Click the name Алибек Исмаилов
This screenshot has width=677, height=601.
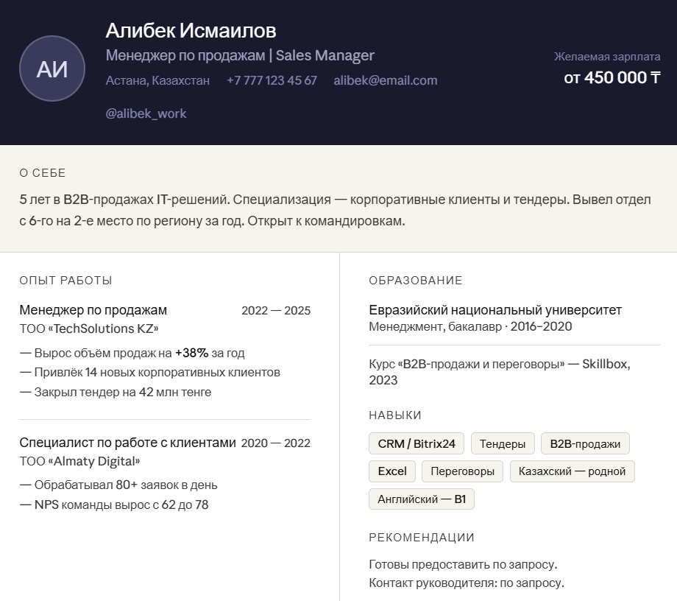tap(191, 30)
